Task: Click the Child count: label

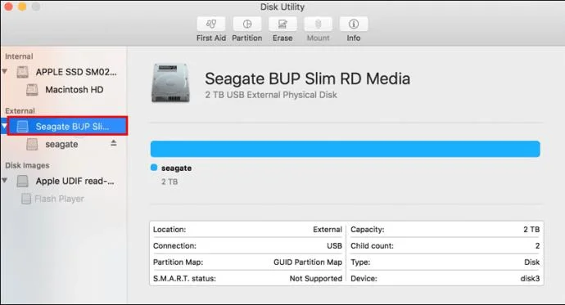Action: click(372, 245)
